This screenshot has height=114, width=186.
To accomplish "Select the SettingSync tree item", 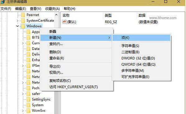I will click(41, 99).
